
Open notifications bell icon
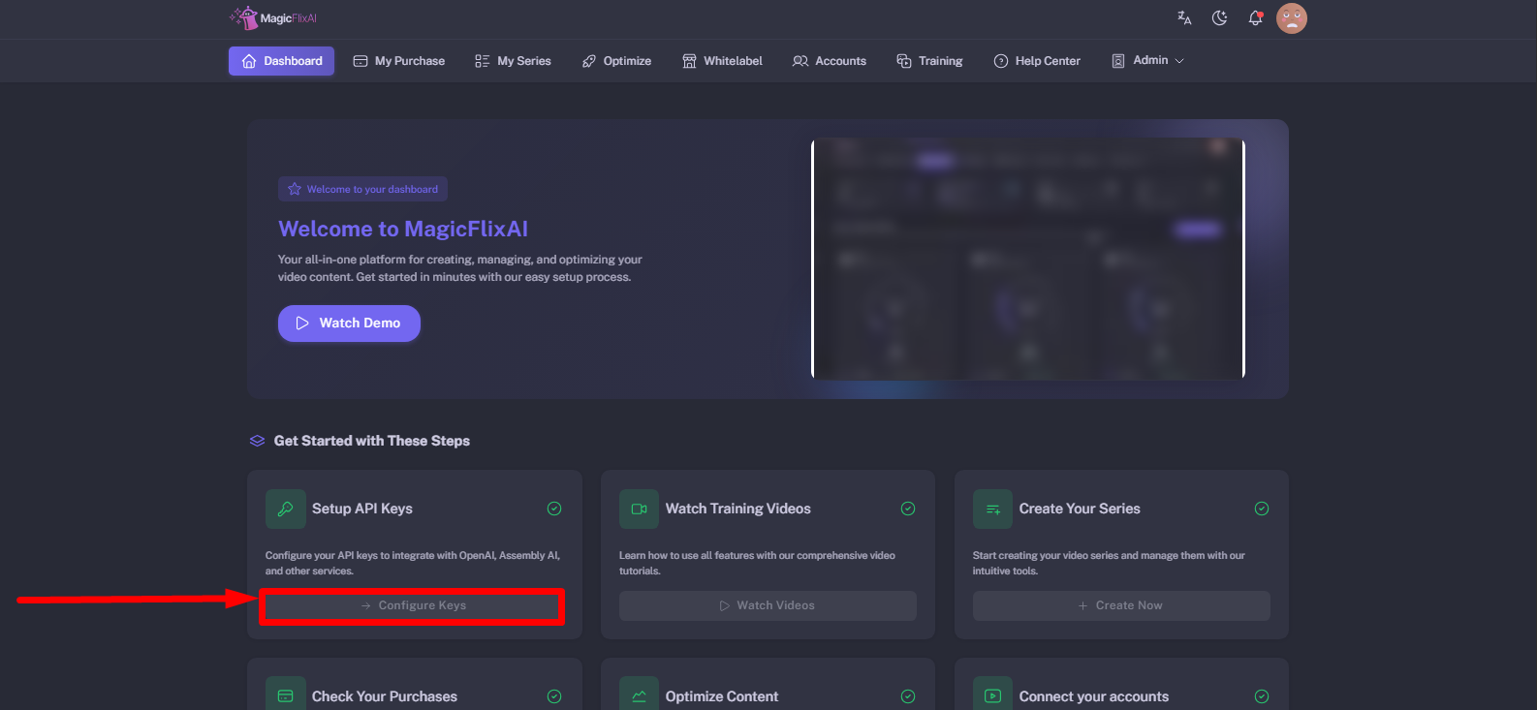(x=1255, y=17)
